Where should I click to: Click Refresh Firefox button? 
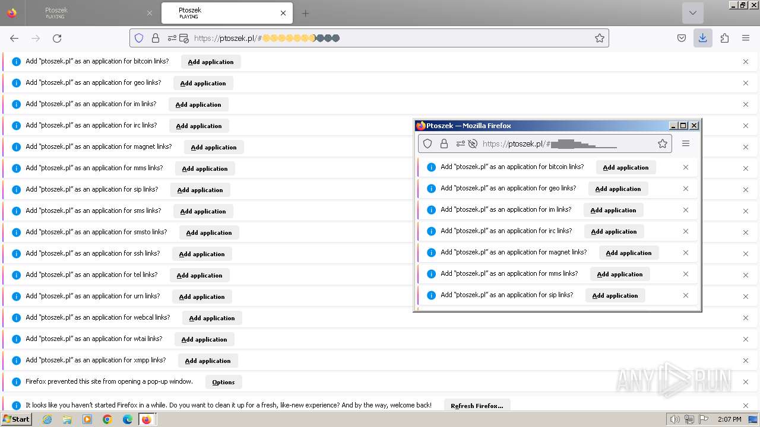[477, 406]
